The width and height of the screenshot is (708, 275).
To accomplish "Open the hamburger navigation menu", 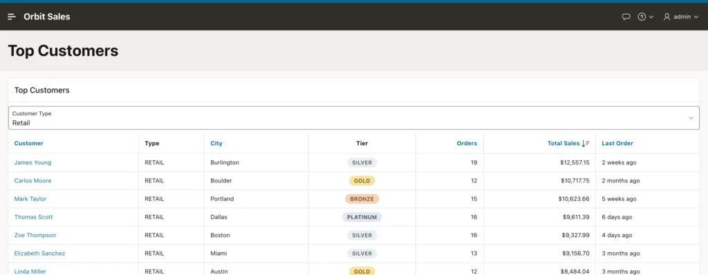I will pyautogui.click(x=12, y=17).
